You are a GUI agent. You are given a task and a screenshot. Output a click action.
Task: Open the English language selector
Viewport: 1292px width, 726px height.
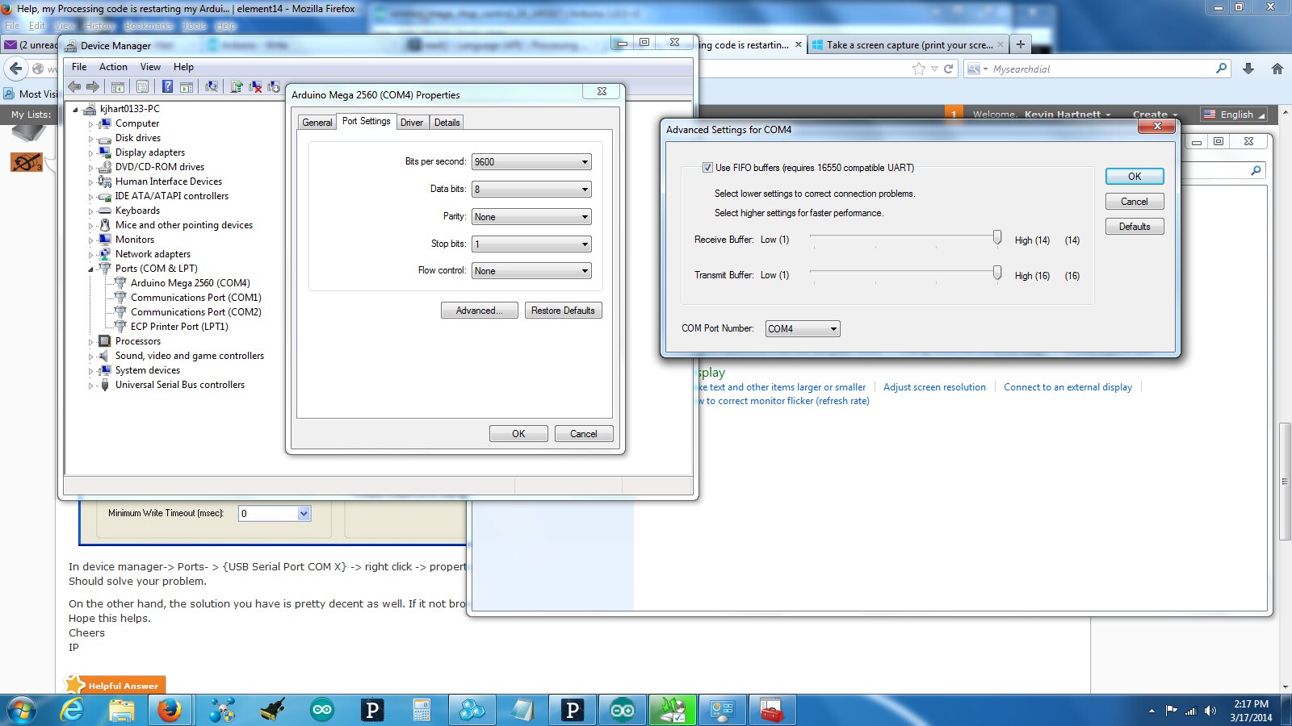tap(1234, 115)
